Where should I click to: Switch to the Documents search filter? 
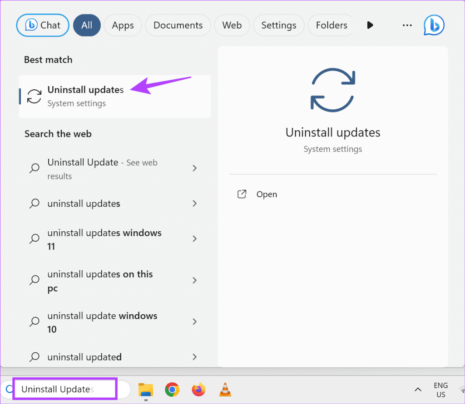click(178, 25)
